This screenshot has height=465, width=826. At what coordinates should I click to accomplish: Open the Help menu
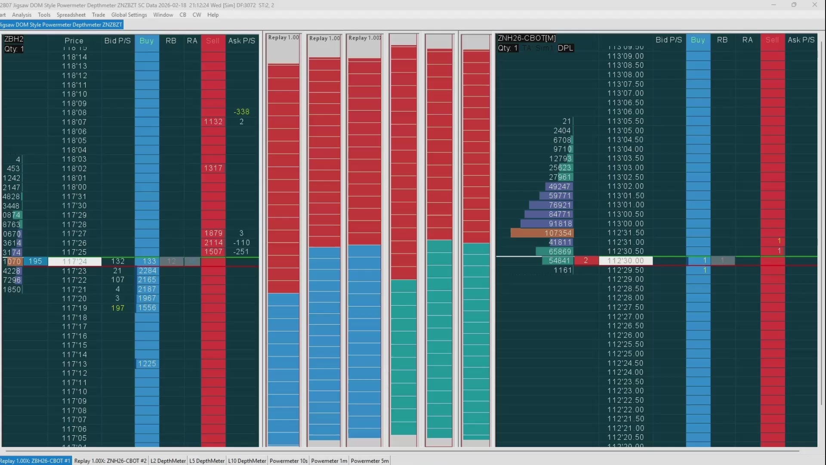pos(213,15)
